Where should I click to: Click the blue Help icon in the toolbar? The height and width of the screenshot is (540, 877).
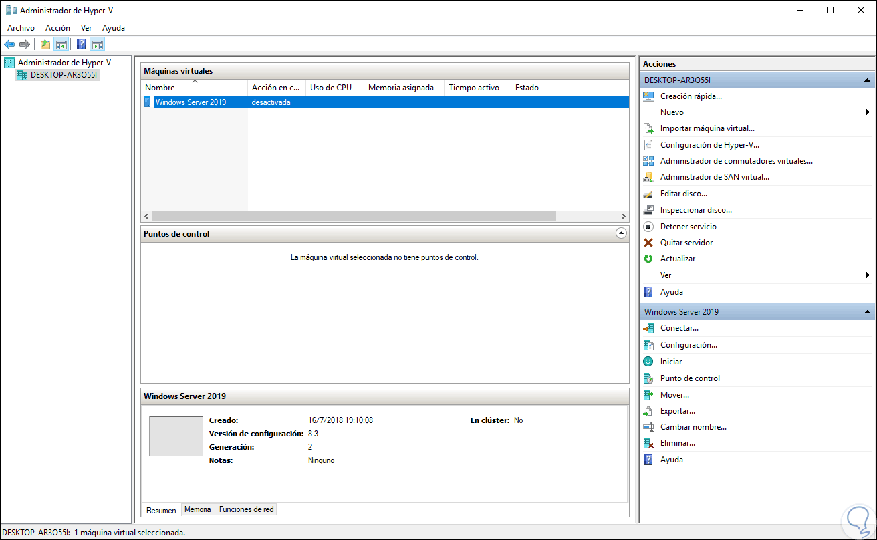pos(82,45)
